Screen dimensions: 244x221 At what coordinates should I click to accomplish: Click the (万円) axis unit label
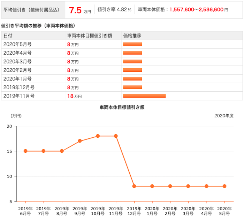pyautogui.click(x=16, y=116)
